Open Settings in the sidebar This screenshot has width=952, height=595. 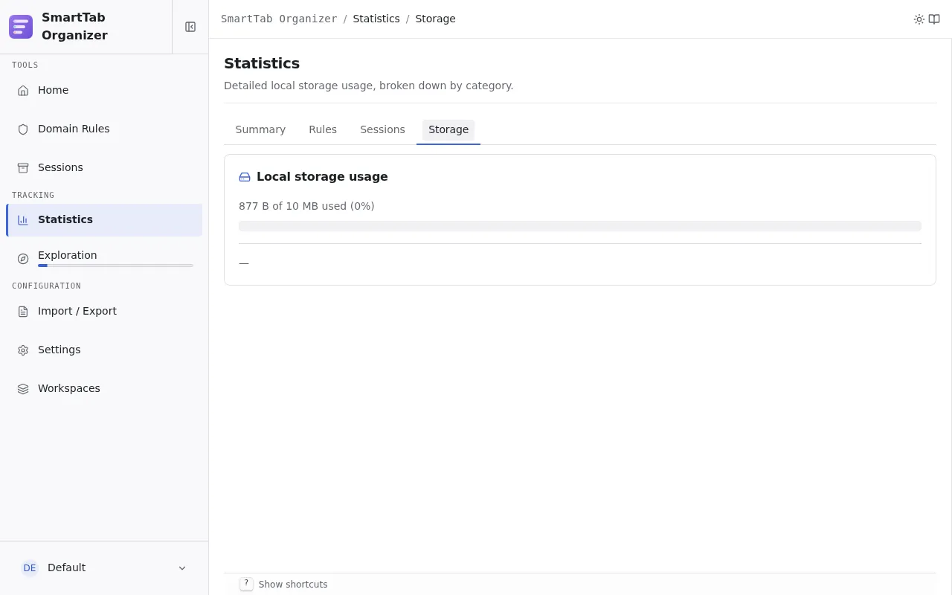104,350
